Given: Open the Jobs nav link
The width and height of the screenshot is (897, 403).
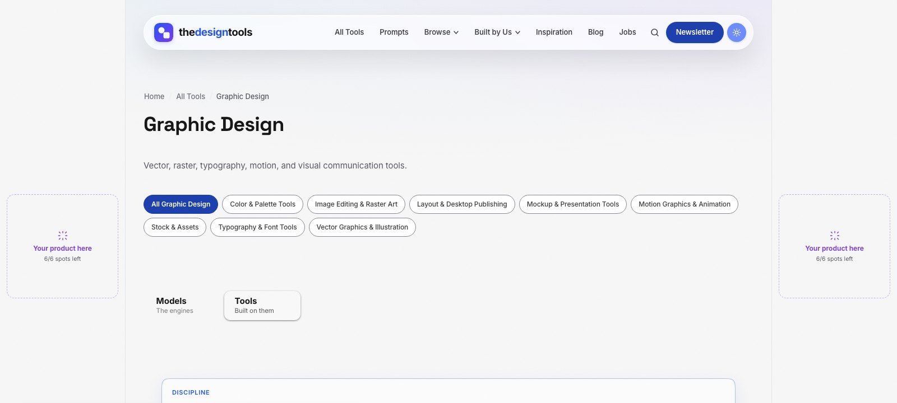Looking at the screenshot, I should click(627, 32).
